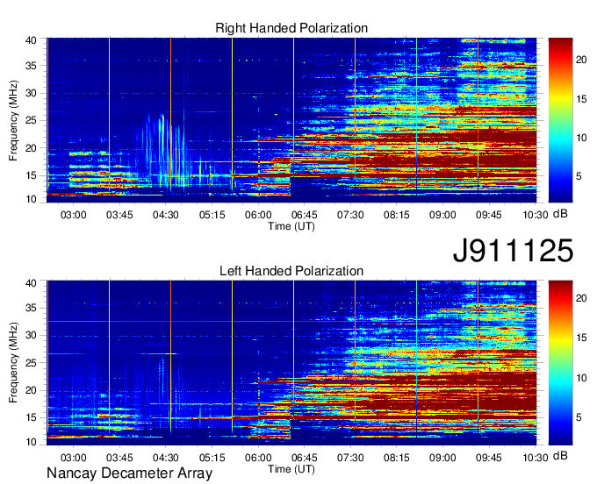Click the 03:45 tick under Left Handed plot
Viewport: 597px width, 484px height.
click(x=119, y=458)
